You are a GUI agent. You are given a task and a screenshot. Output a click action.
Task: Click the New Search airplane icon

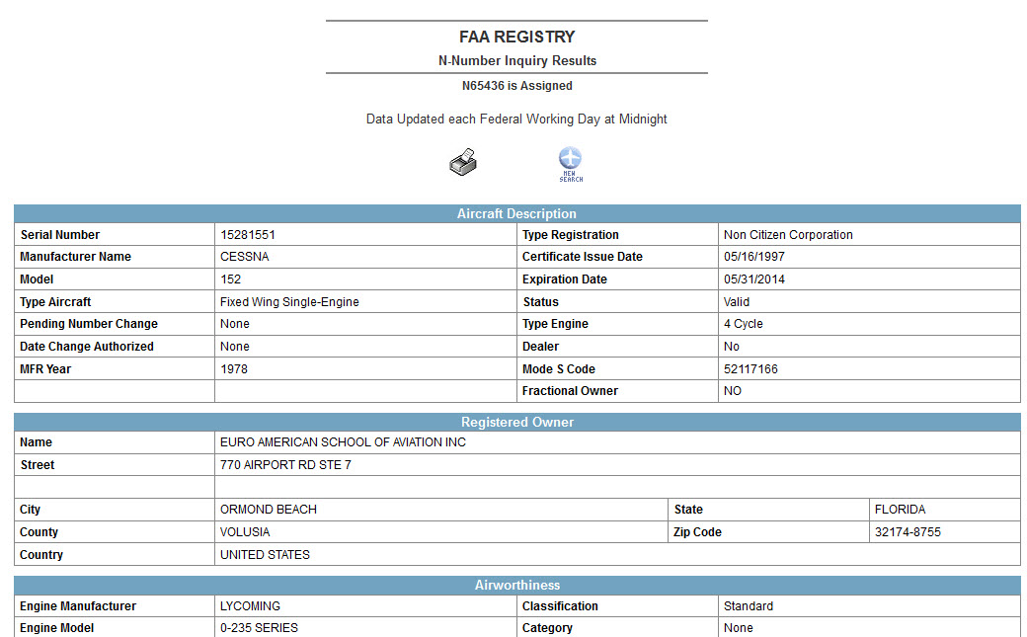pos(571,163)
